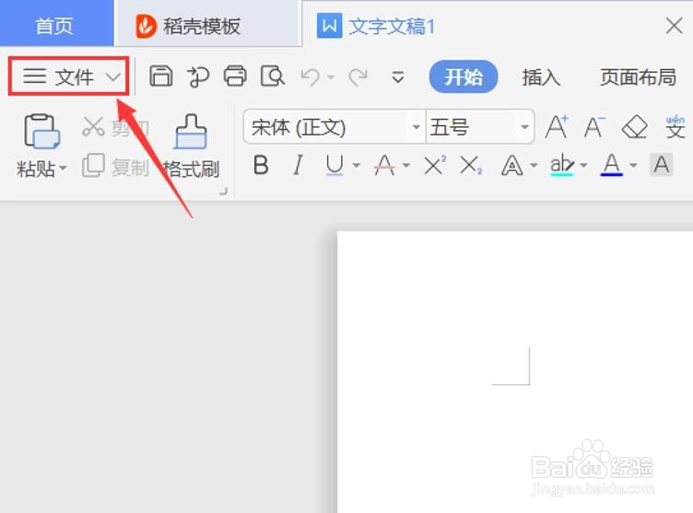Click the 剪切 scissors icon
The height and width of the screenshot is (513, 693).
[93, 127]
